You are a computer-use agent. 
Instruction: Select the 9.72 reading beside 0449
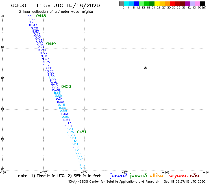pyautogui.click(x=40, y=44)
